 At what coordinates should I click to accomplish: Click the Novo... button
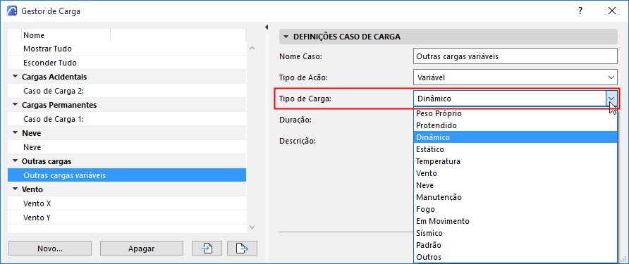click(50, 249)
